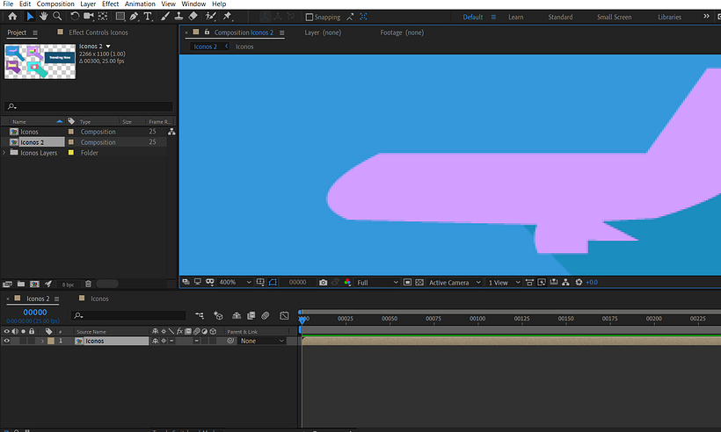Image resolution: width=721 pixels, height=432 pixels.
Task: Activate the Puppet Pin tool
Action: [228, 17]
